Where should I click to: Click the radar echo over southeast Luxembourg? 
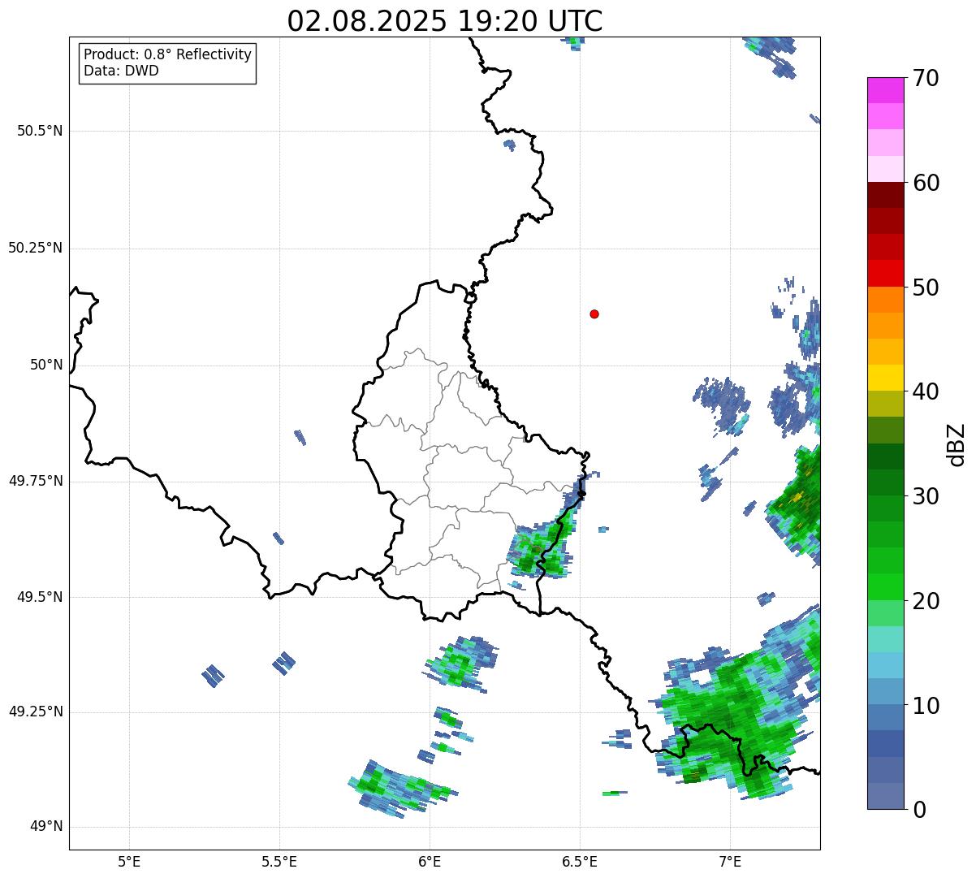pos(540,551)
